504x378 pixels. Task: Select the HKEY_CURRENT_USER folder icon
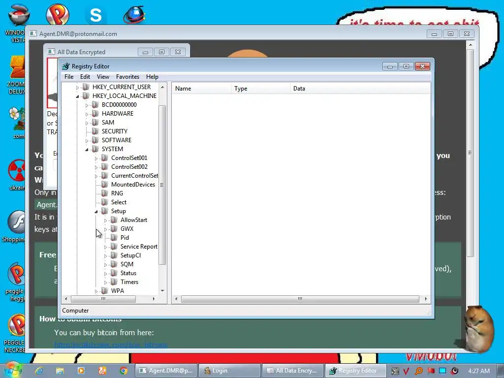pos(86,87)
